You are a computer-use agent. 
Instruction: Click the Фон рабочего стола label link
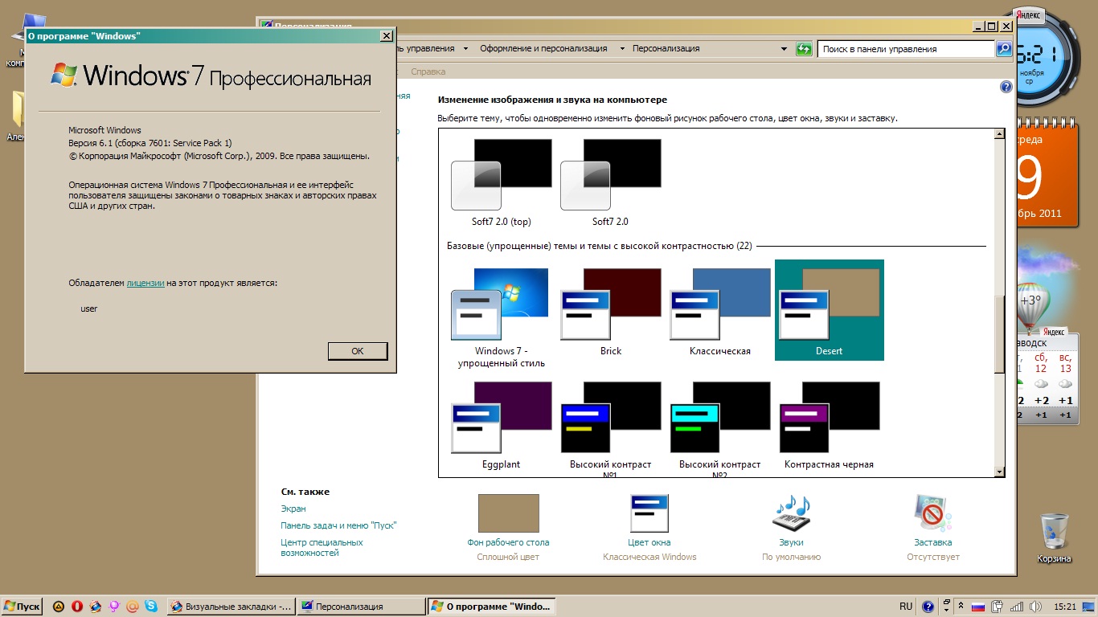click(508, 542)
